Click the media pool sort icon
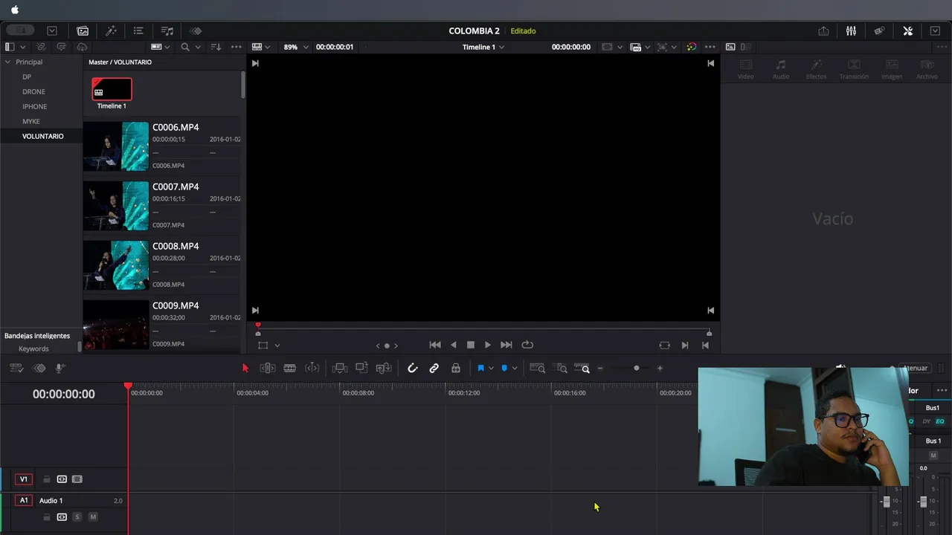The width and height of the screenshot is (952, 535). pos(216,47)
